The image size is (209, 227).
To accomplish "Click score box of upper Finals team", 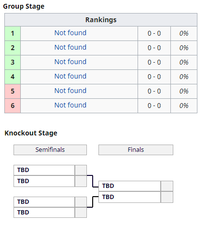I will [x=167, y=186].
